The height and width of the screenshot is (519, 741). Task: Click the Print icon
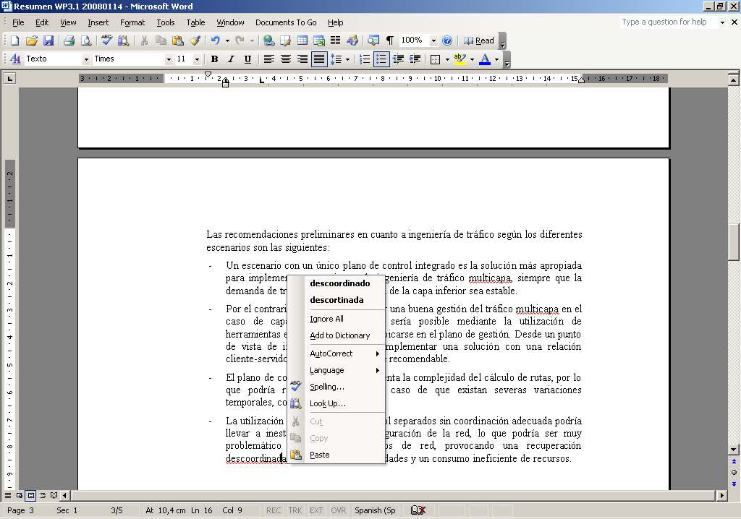69,40
